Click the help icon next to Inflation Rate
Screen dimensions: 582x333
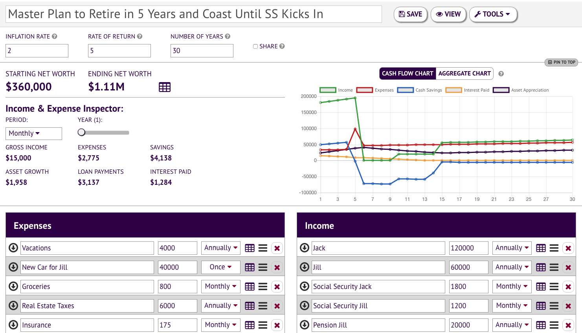(x=55, y=36)
